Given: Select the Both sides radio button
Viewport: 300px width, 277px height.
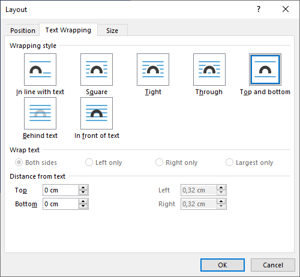Looking at the screenshot, I should (36, 162).
